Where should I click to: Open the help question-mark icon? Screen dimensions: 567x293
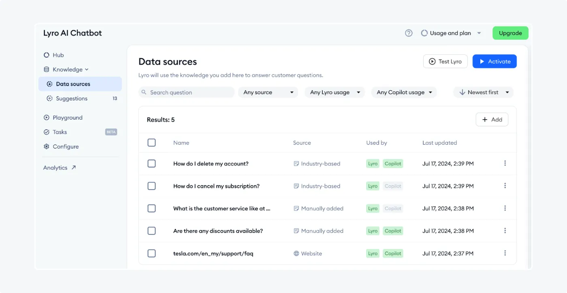coord(409,33)
